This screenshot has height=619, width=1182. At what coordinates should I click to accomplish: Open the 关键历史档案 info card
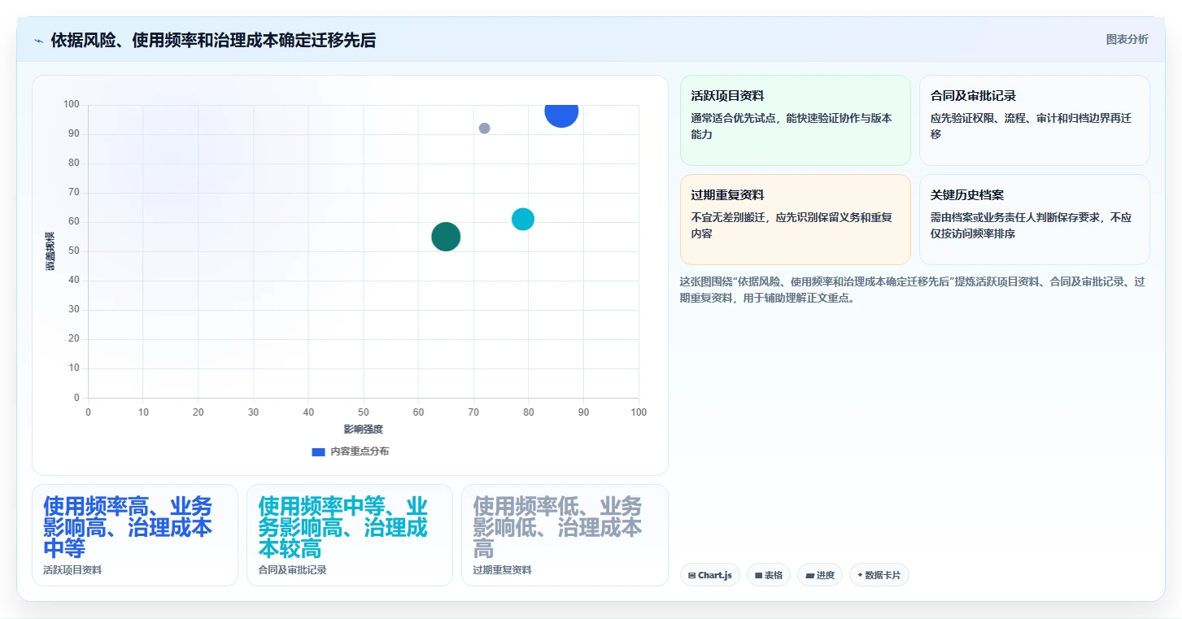(1034, 220)
